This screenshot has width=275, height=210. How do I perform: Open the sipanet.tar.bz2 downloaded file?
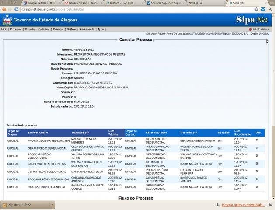(x=28, y=205)
